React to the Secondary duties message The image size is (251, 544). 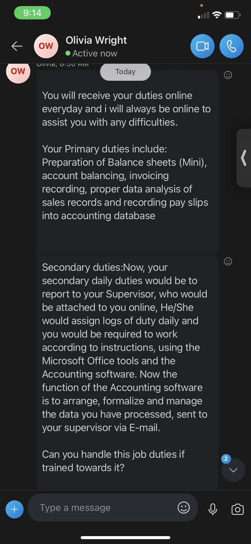tap(228, 261)
